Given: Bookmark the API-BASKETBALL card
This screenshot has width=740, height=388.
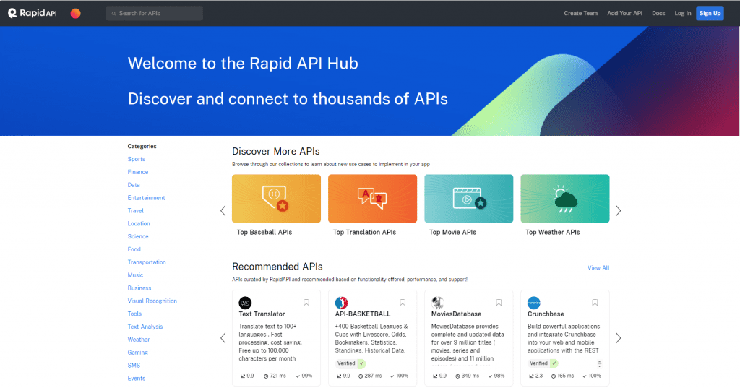Looking at the screenshot, I should click(x=403, y=303).
